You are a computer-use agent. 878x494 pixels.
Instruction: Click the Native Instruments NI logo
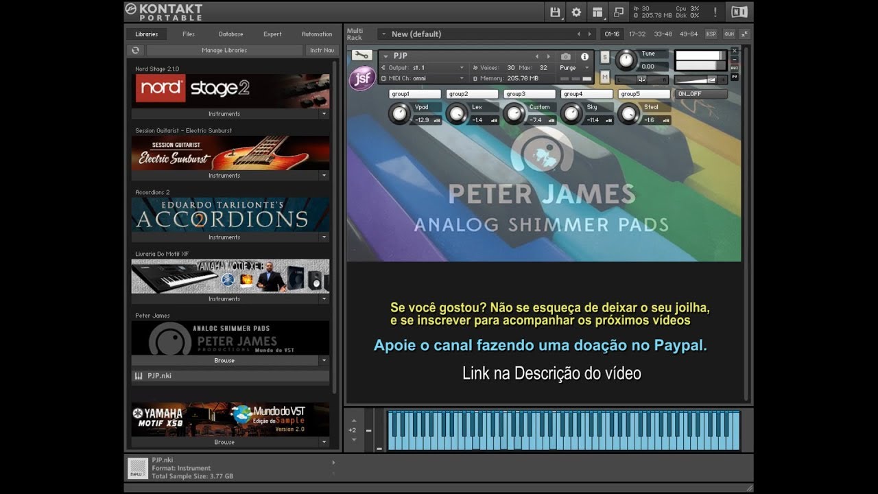pyautogui.click(x=739, y=12)
